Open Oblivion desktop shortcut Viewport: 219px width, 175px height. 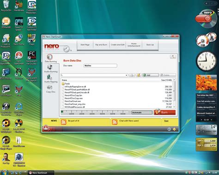19,73
